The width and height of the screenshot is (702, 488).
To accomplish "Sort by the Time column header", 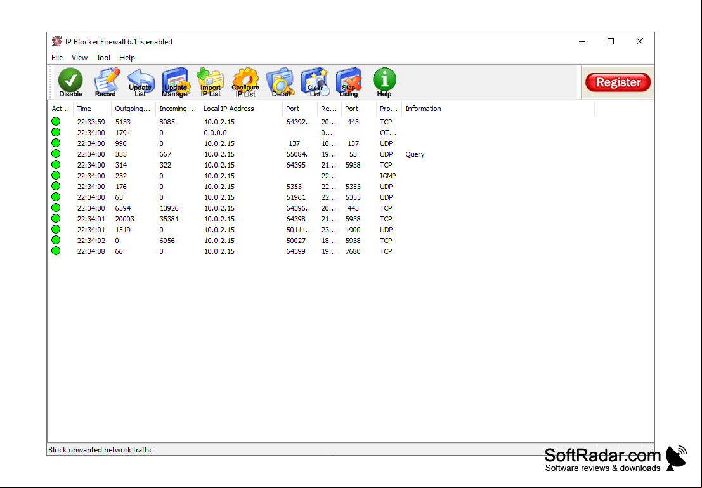I will 92,109.
